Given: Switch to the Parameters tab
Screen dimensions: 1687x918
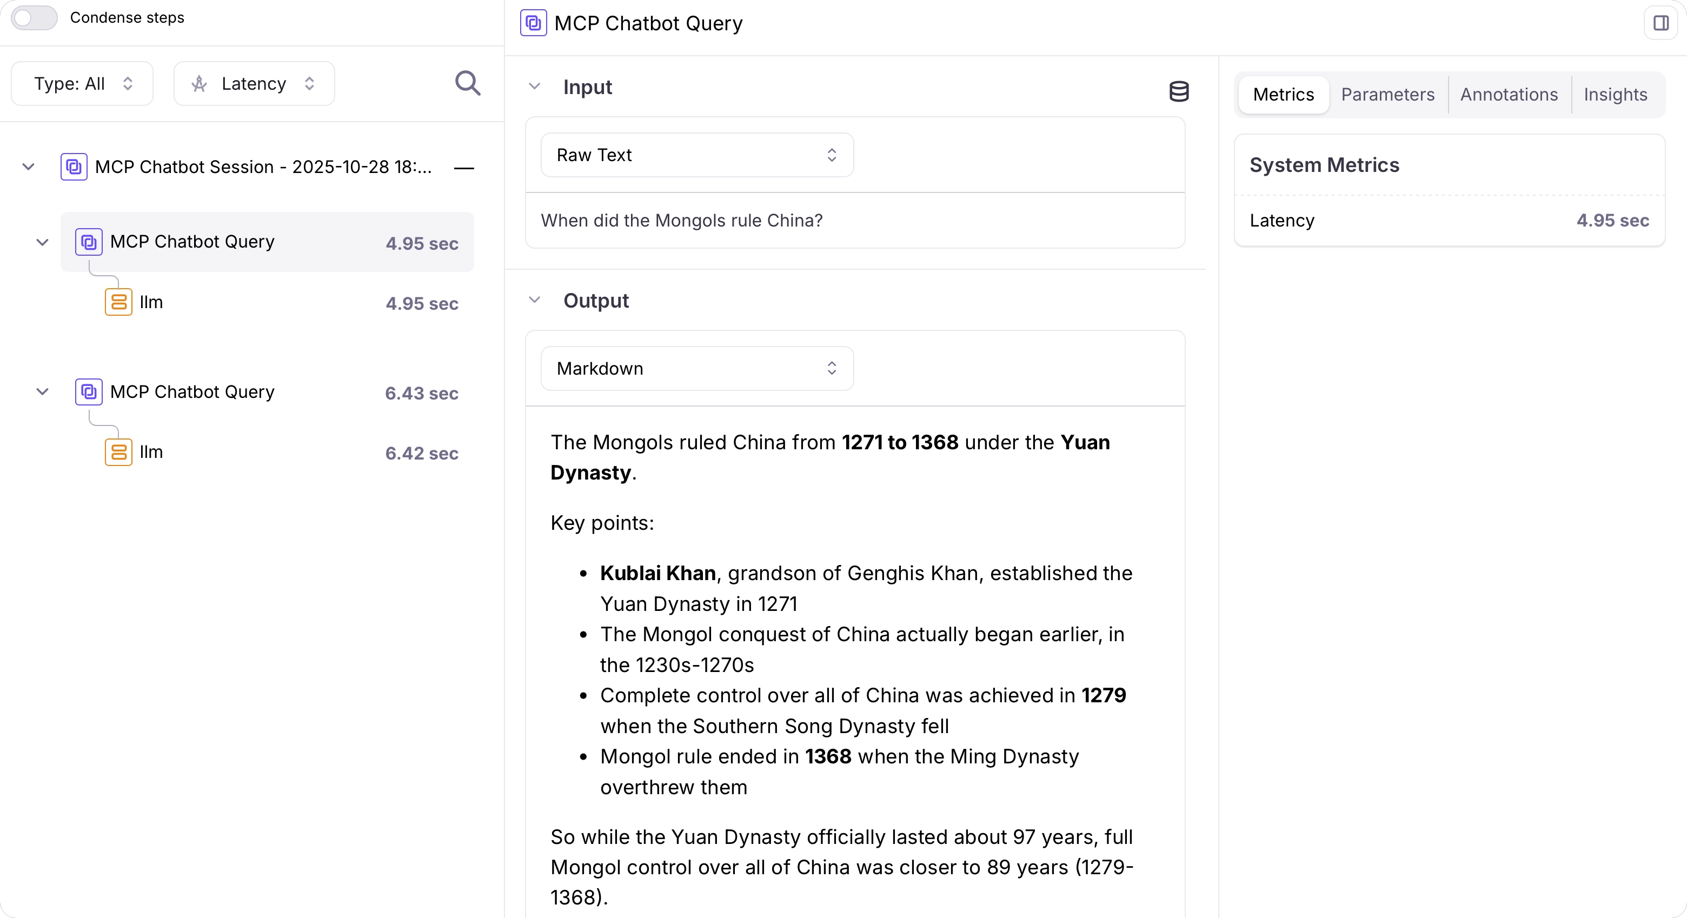Looking at the screenshot, I should coord(1387,94).
